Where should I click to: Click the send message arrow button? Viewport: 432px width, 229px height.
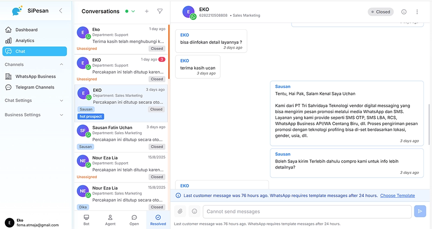[x=419, y=211]
